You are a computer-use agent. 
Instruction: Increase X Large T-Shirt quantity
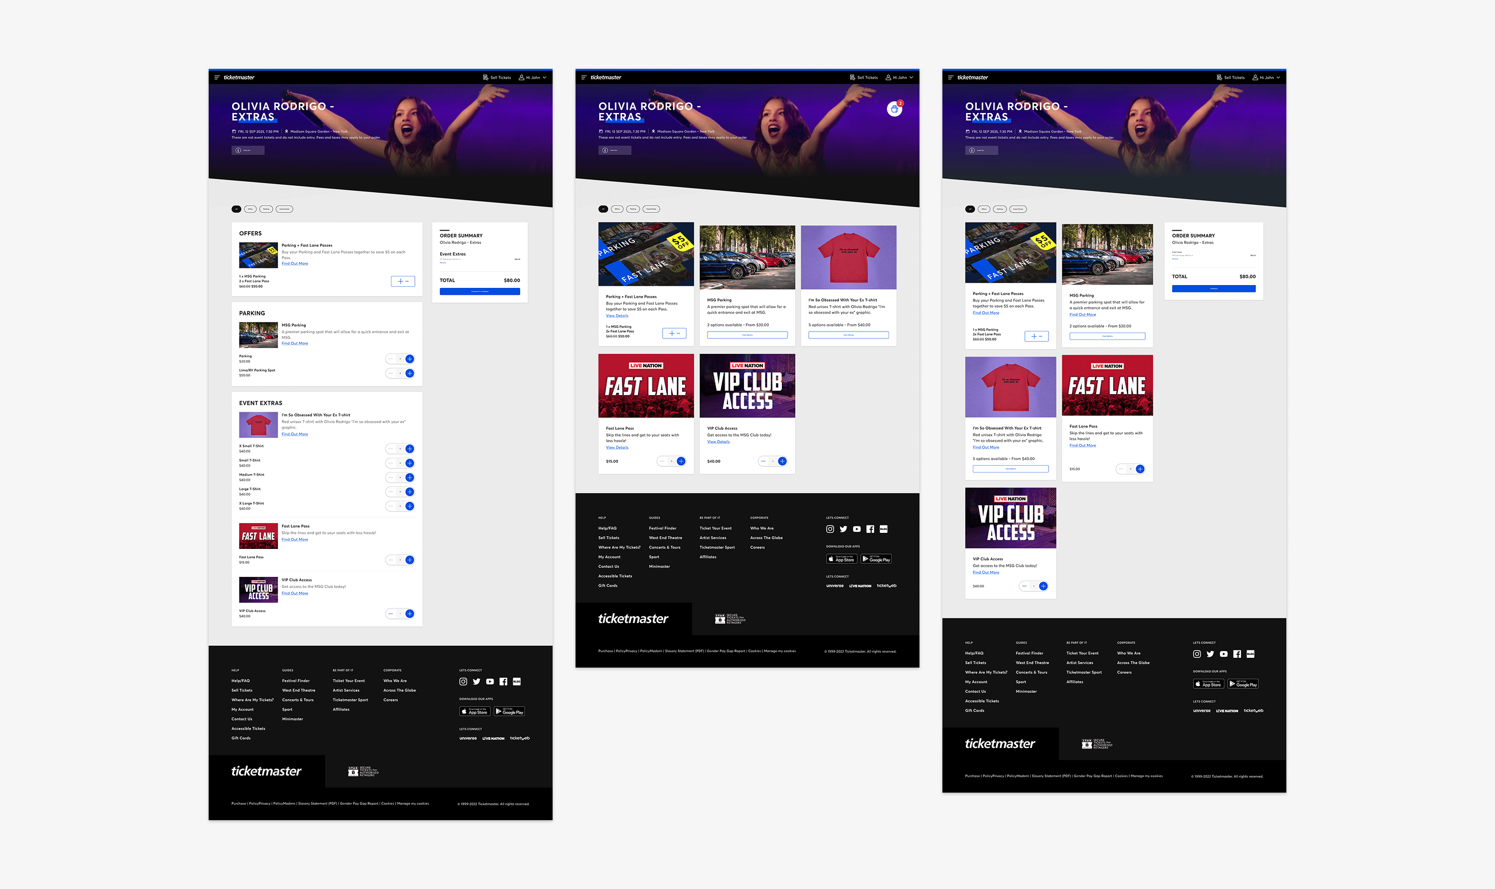(x=409, y=506)
